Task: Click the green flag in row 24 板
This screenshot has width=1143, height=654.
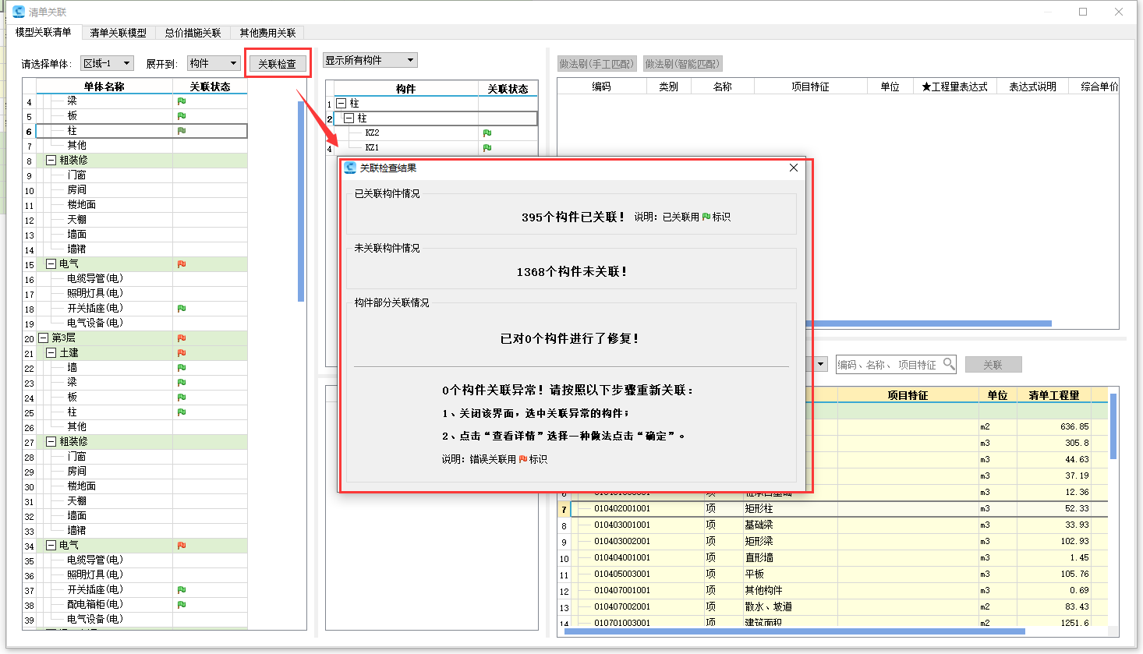Action: point(182,398)
